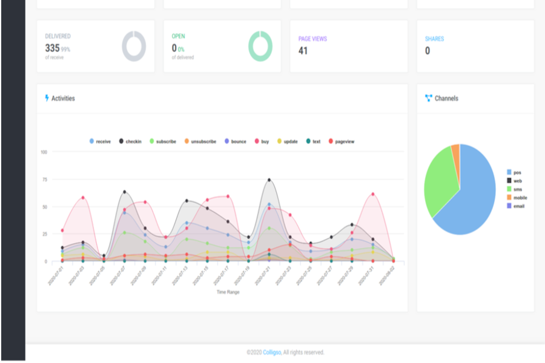Click the SHARES card title
This screenshot has width=545, height=363.
point(434,39)
